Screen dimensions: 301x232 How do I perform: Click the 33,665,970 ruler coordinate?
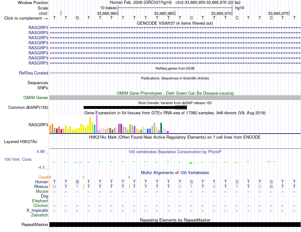(x=221, y=13)
